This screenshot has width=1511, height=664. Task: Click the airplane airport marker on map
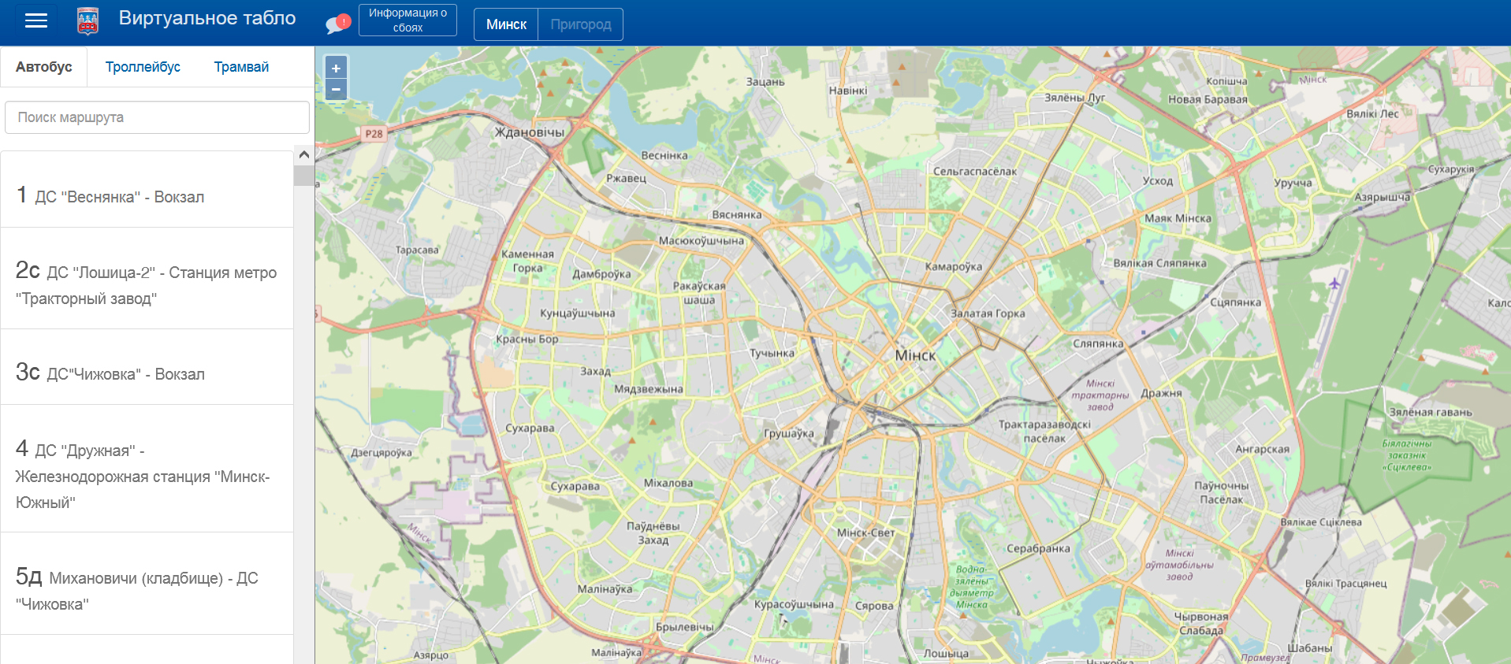click(1334, 283)
